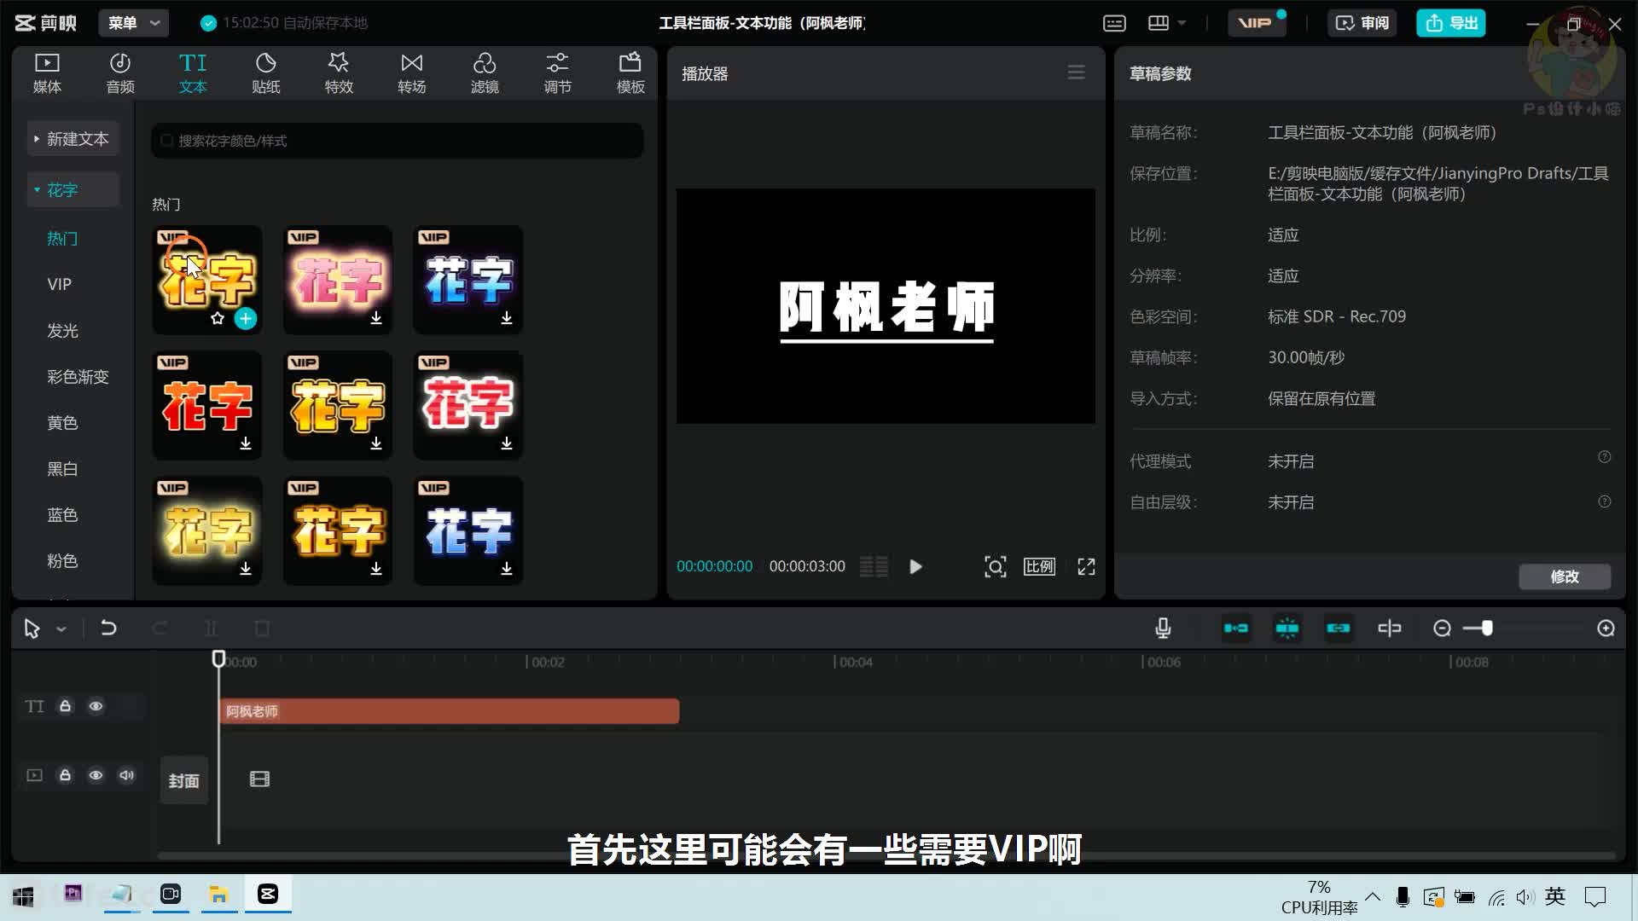Select the 彩色渐变 gradient category
Image resolution: width=1638 pixels, height=921 pixels.
[78, 376]
